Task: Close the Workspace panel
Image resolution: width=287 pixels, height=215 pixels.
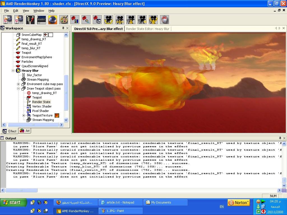Action: [x=67, y=28]
